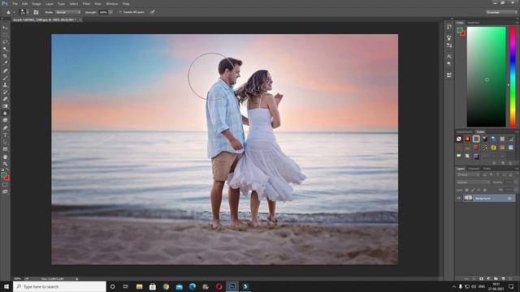Select the Rectangle shape tool

pos(5,149)
